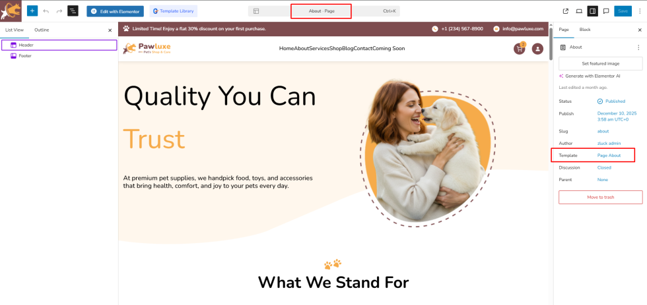Open the Page About template selector
This screenshot has height=305, width=647.
pyautogui.click(x=609, y=155)
